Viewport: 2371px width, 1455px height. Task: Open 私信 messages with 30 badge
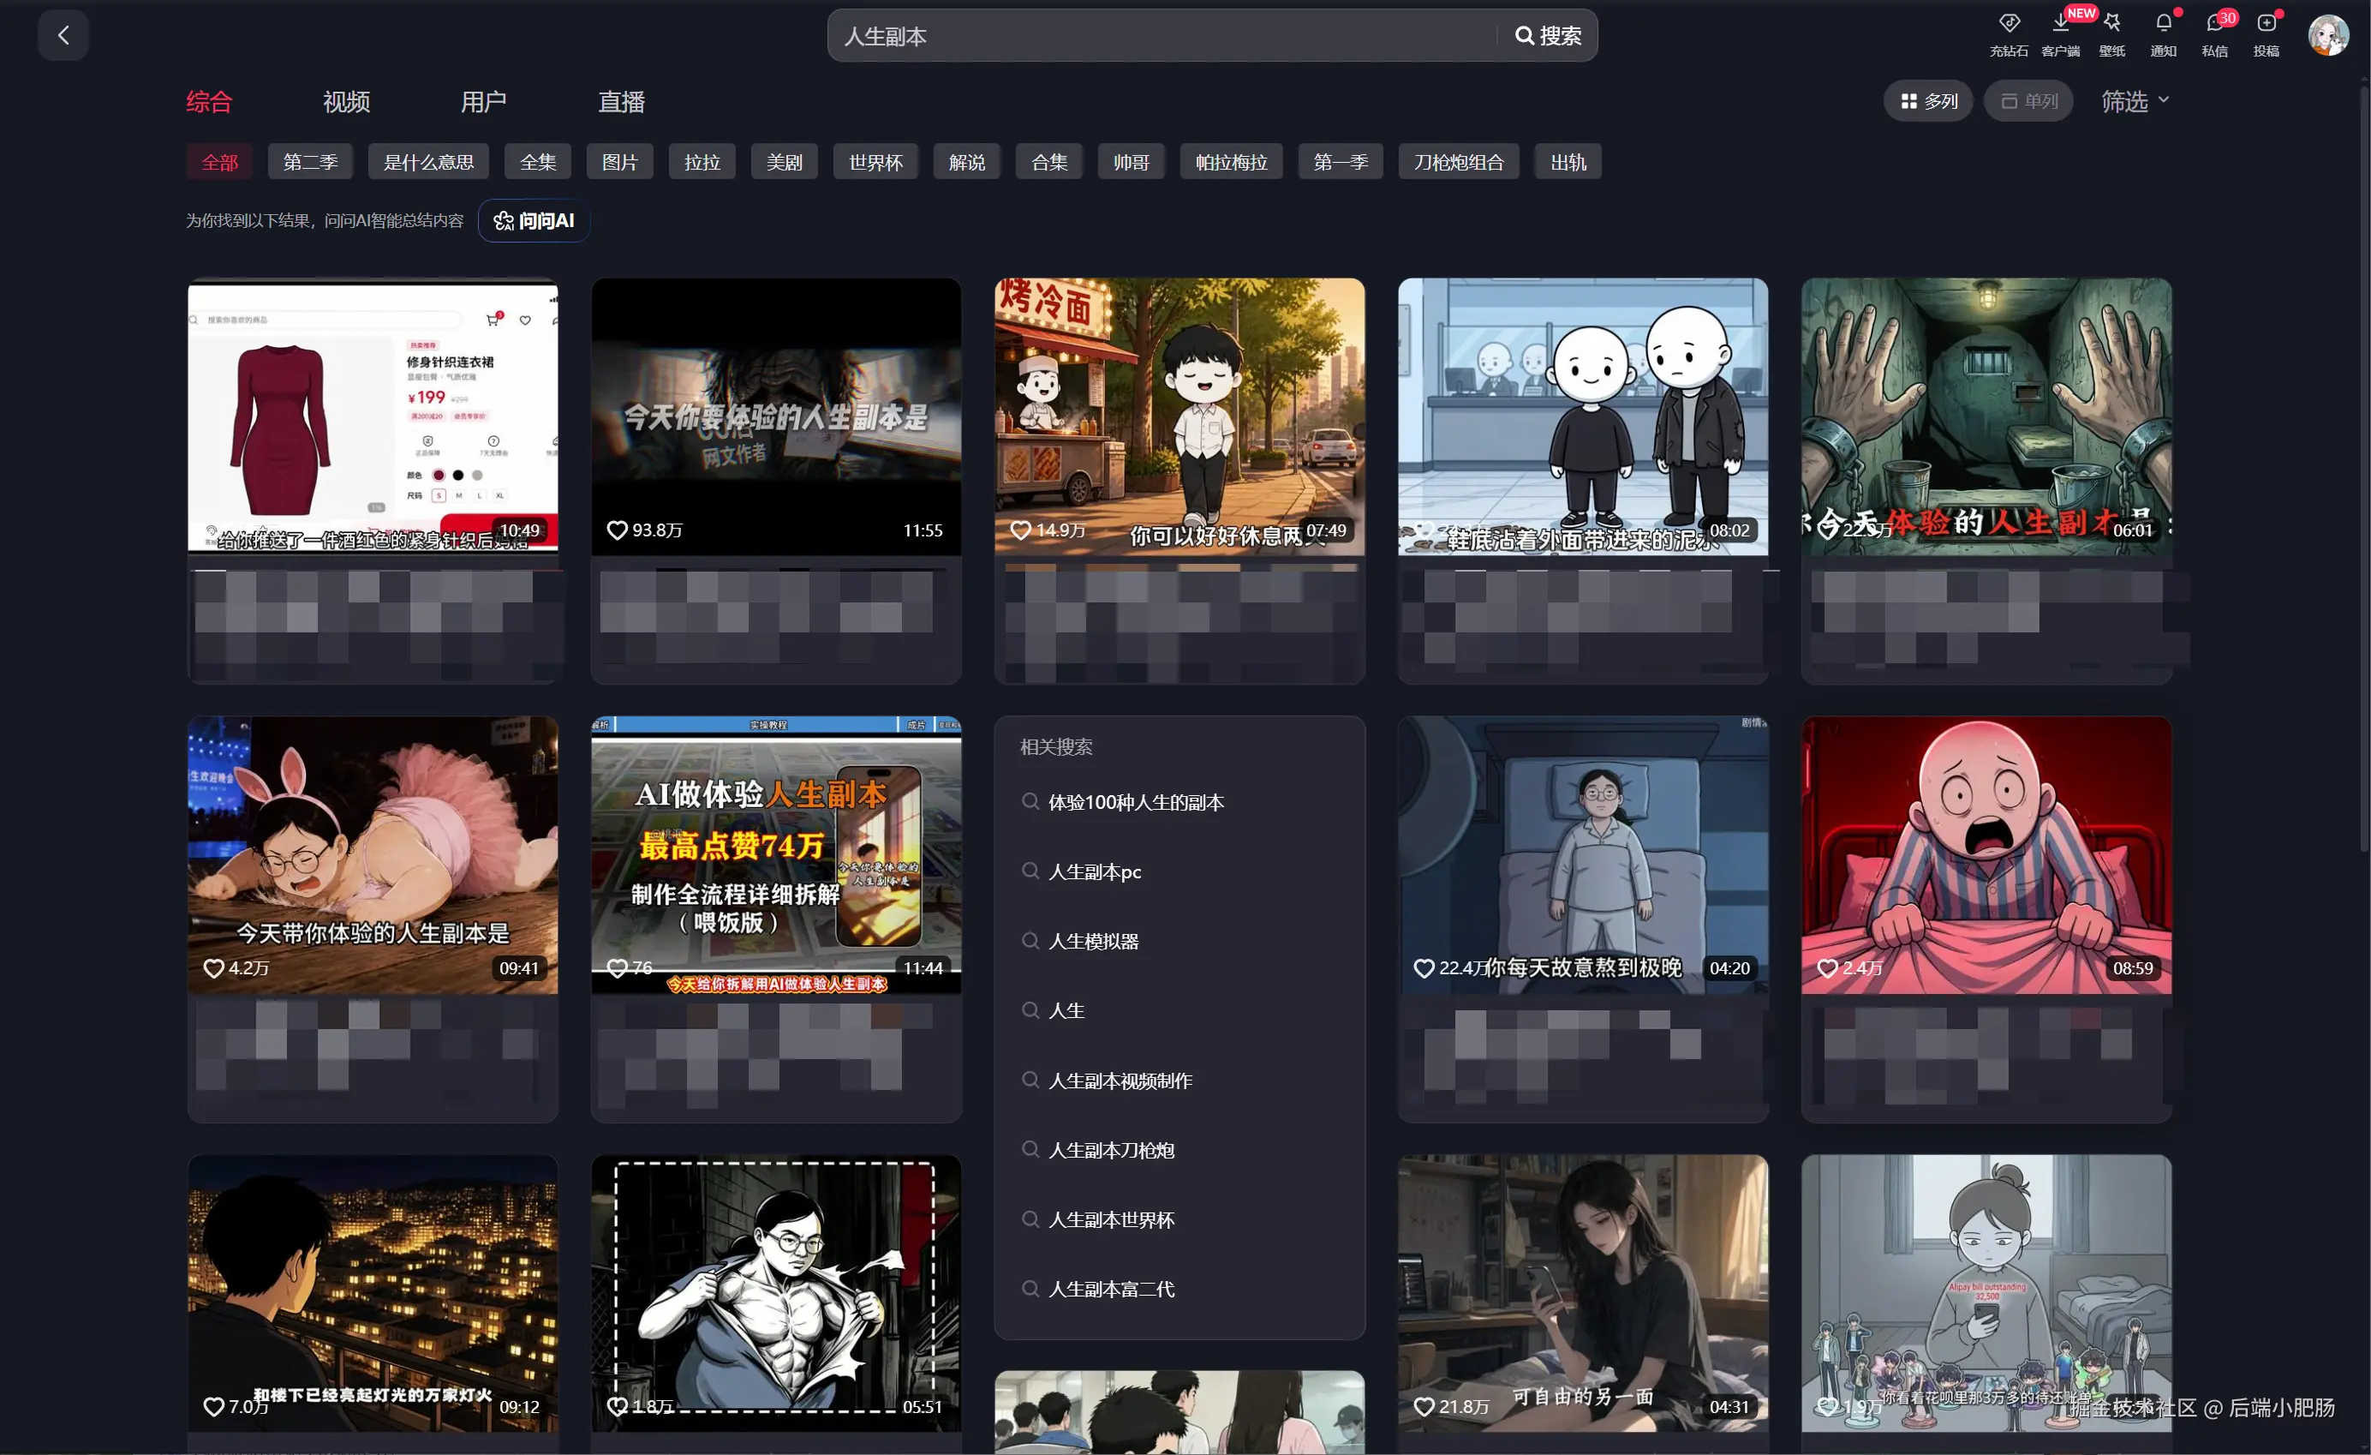[2215, 33]
